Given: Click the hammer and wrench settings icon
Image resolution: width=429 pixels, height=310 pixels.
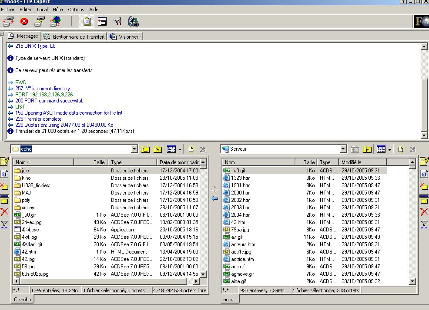Looking at the screenshot, I should [x=117, y=21].
